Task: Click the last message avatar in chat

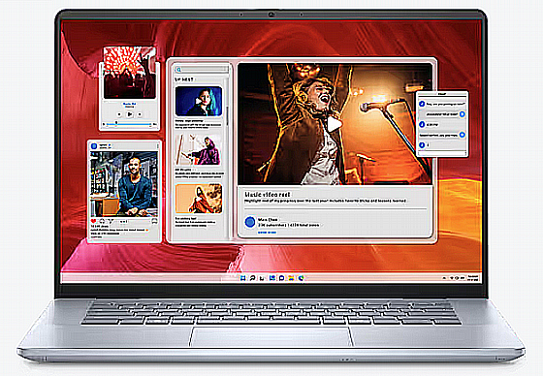Action: [x=422, y=145]
